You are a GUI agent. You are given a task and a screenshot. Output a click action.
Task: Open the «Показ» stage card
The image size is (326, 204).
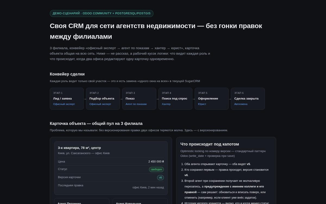pyautogui.click(x=139, y=98)
